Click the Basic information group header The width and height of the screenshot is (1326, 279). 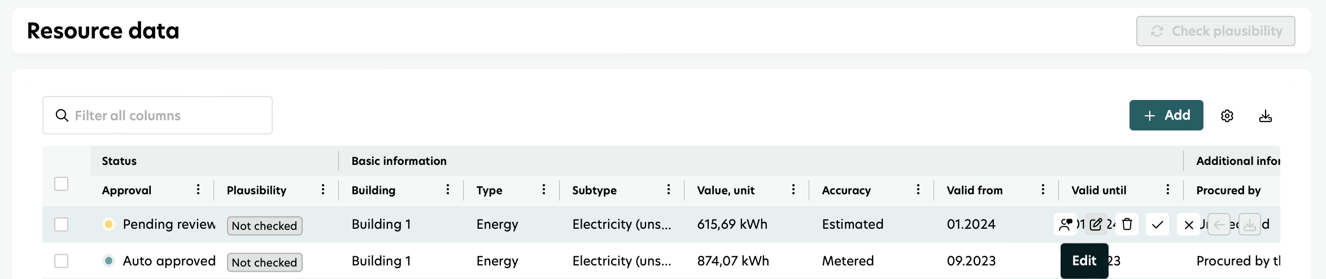coord(399,161)
